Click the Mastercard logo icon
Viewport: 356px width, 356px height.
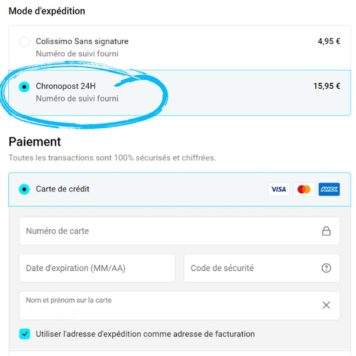click(x=304, y=189)
